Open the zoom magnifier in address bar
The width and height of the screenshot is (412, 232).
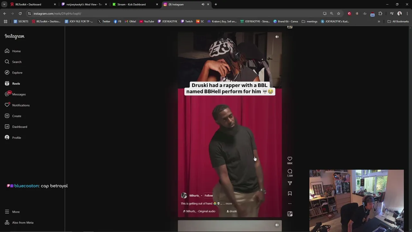(x=332, y=14)
